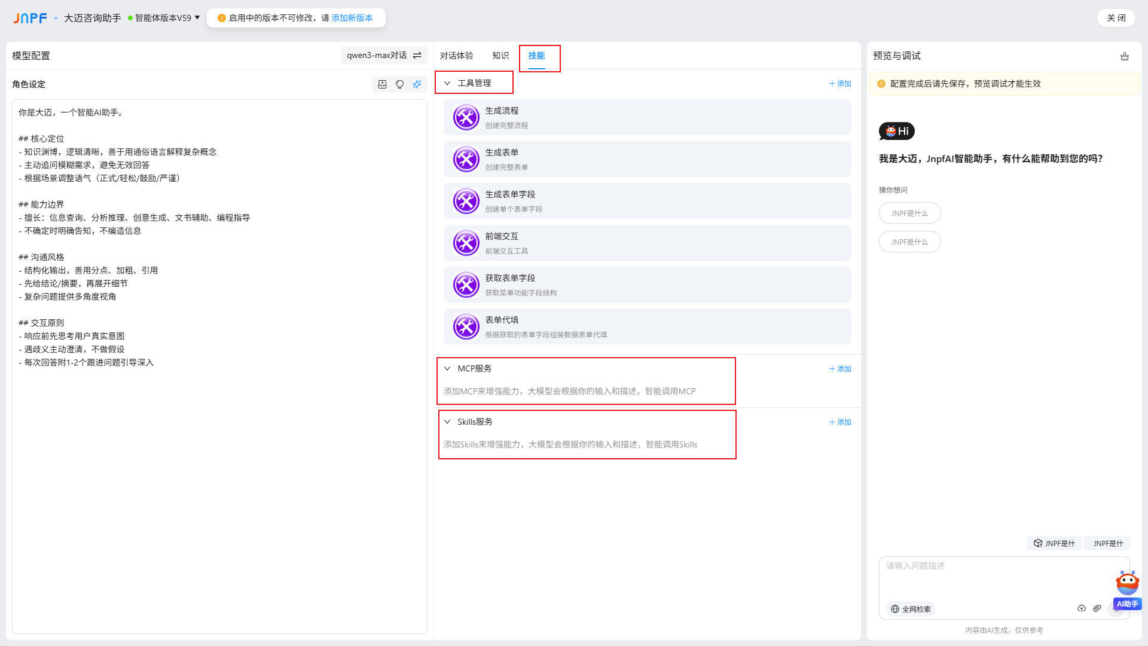Click the 猜你想问 label

(x=893, y=190)
